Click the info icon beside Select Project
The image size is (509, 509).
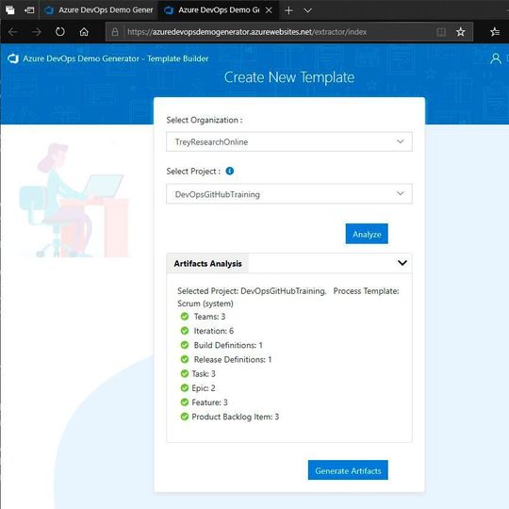[x=229, y=171]
